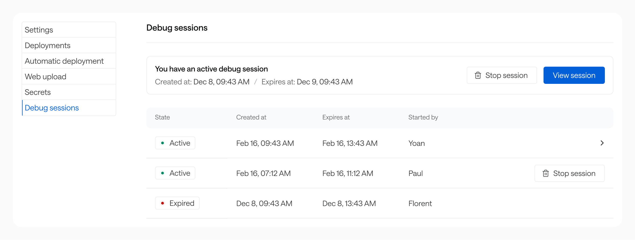Click the Expires at column header
The image size is (635, 240).
point(336,117)
